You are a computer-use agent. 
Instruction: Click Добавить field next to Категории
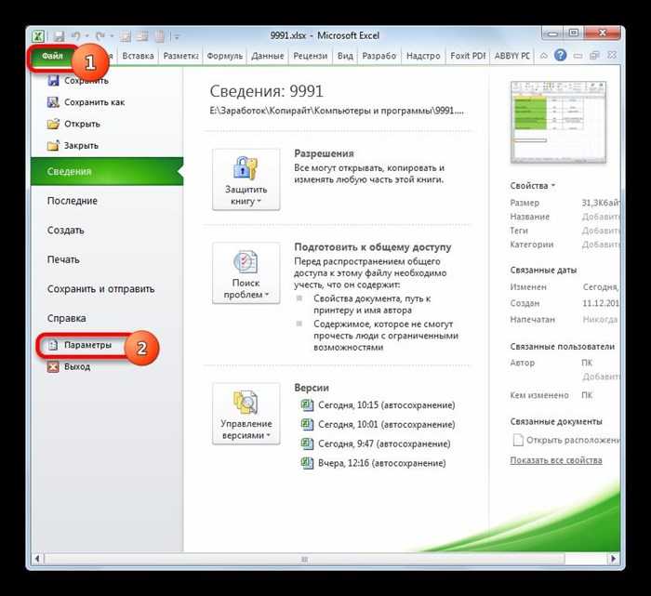(601, 245)
